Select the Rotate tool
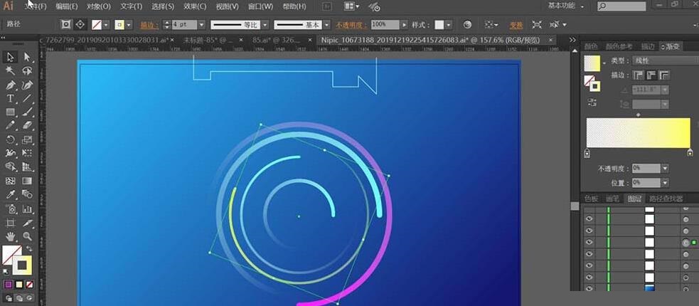This screenshot has height=306, width=699. point(10,139)
